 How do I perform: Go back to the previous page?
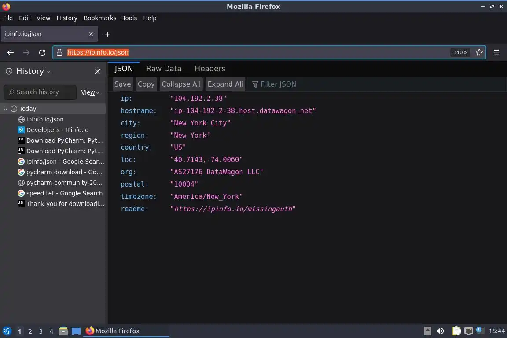click(x=11, y=52)
